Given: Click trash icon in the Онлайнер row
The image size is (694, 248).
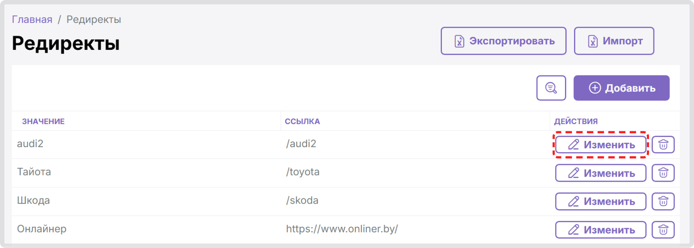Looking at the screenshot, I should (x=663, y=230).
